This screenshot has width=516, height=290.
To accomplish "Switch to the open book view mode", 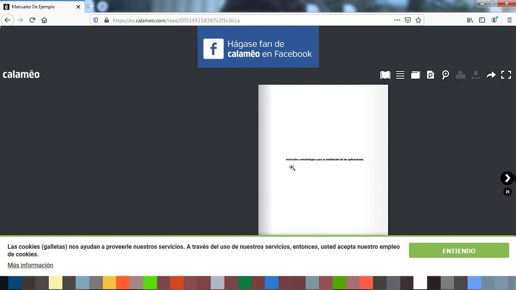I will 385,75.
